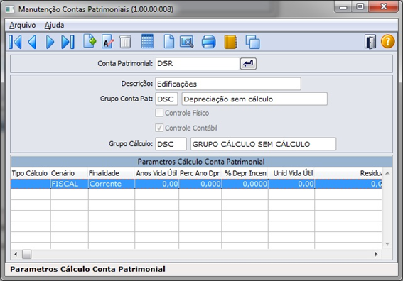403x281 pixels.
Task: Select the Corrente cell in the grid
Action: [112, 184]
